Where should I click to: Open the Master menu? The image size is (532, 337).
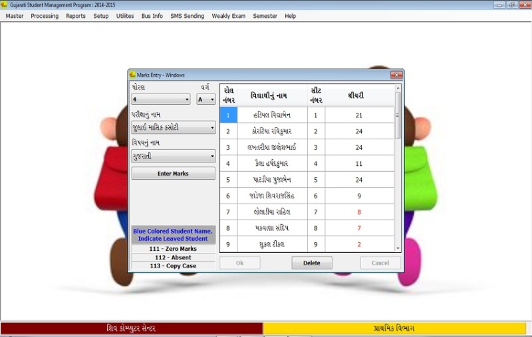14,16
